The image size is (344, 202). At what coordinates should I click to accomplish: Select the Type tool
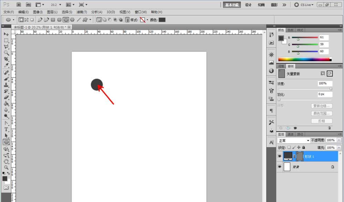[x=6, y=129]
